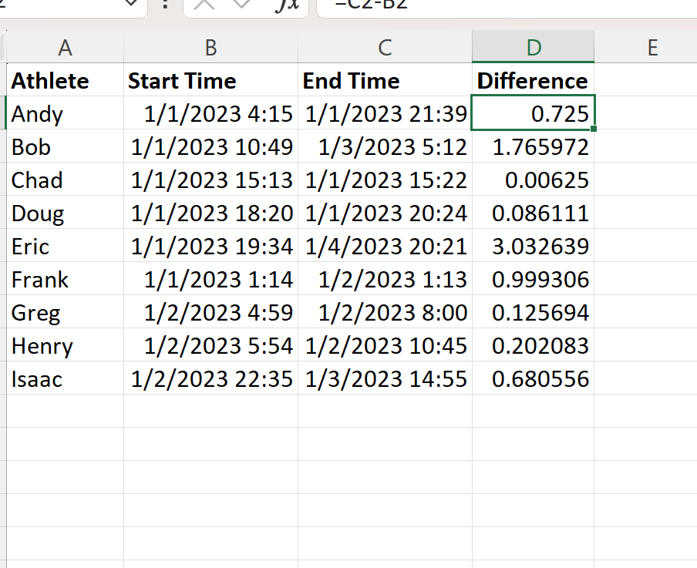The height and width of the screenshot is (568, 697).
Task: Select column D by clicking its header
Action: pos(533,46)
